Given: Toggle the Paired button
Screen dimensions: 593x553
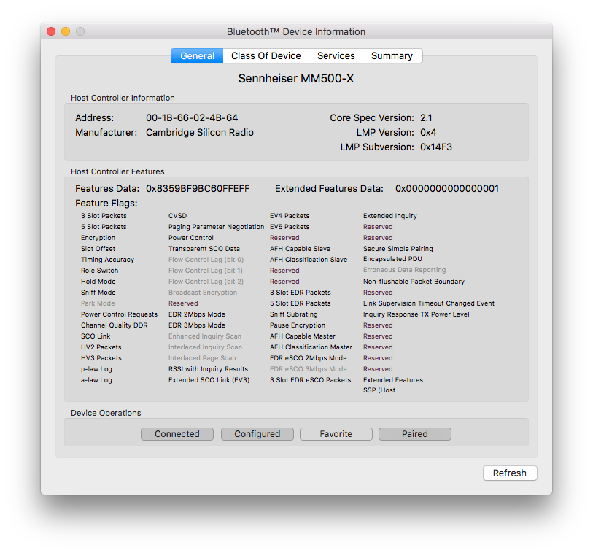Looking at the screenshot, I should click(415, 434).
